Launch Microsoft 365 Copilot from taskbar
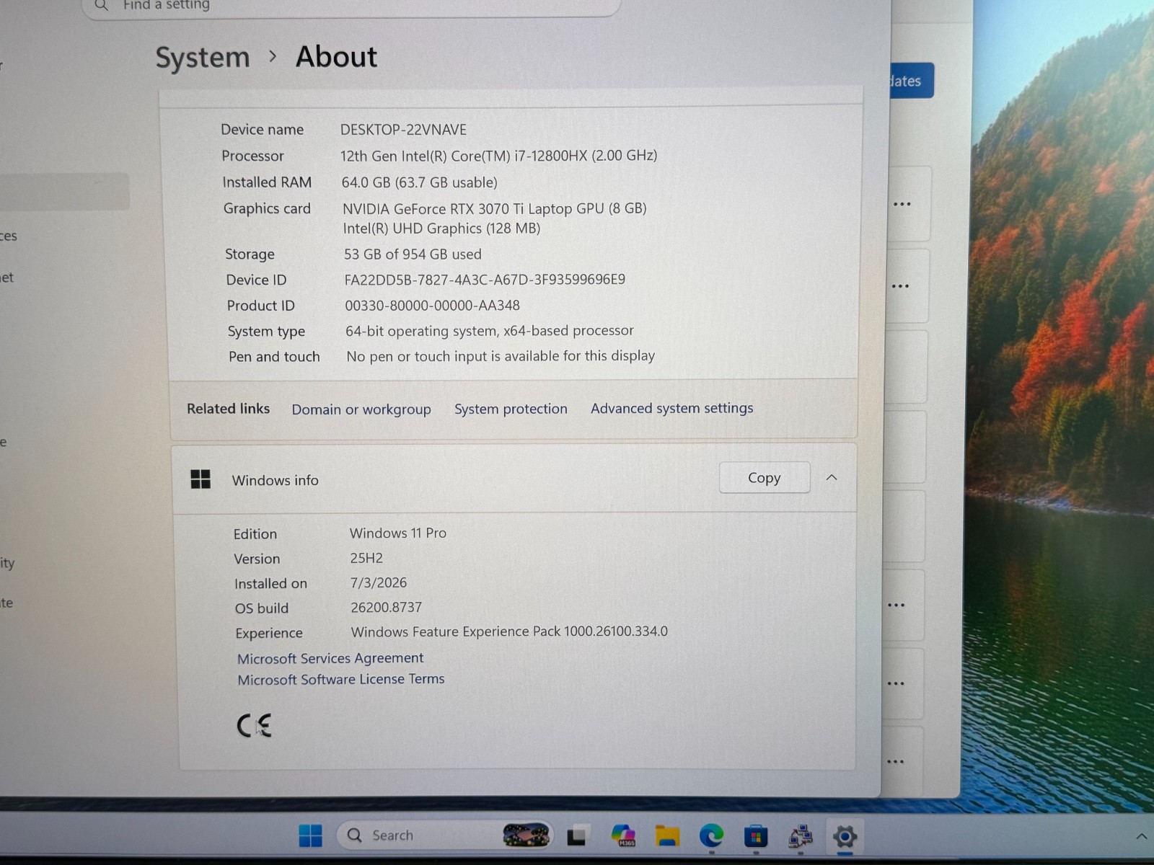The height and width of the screenshot is (865, 1154). tap(623, 835)
